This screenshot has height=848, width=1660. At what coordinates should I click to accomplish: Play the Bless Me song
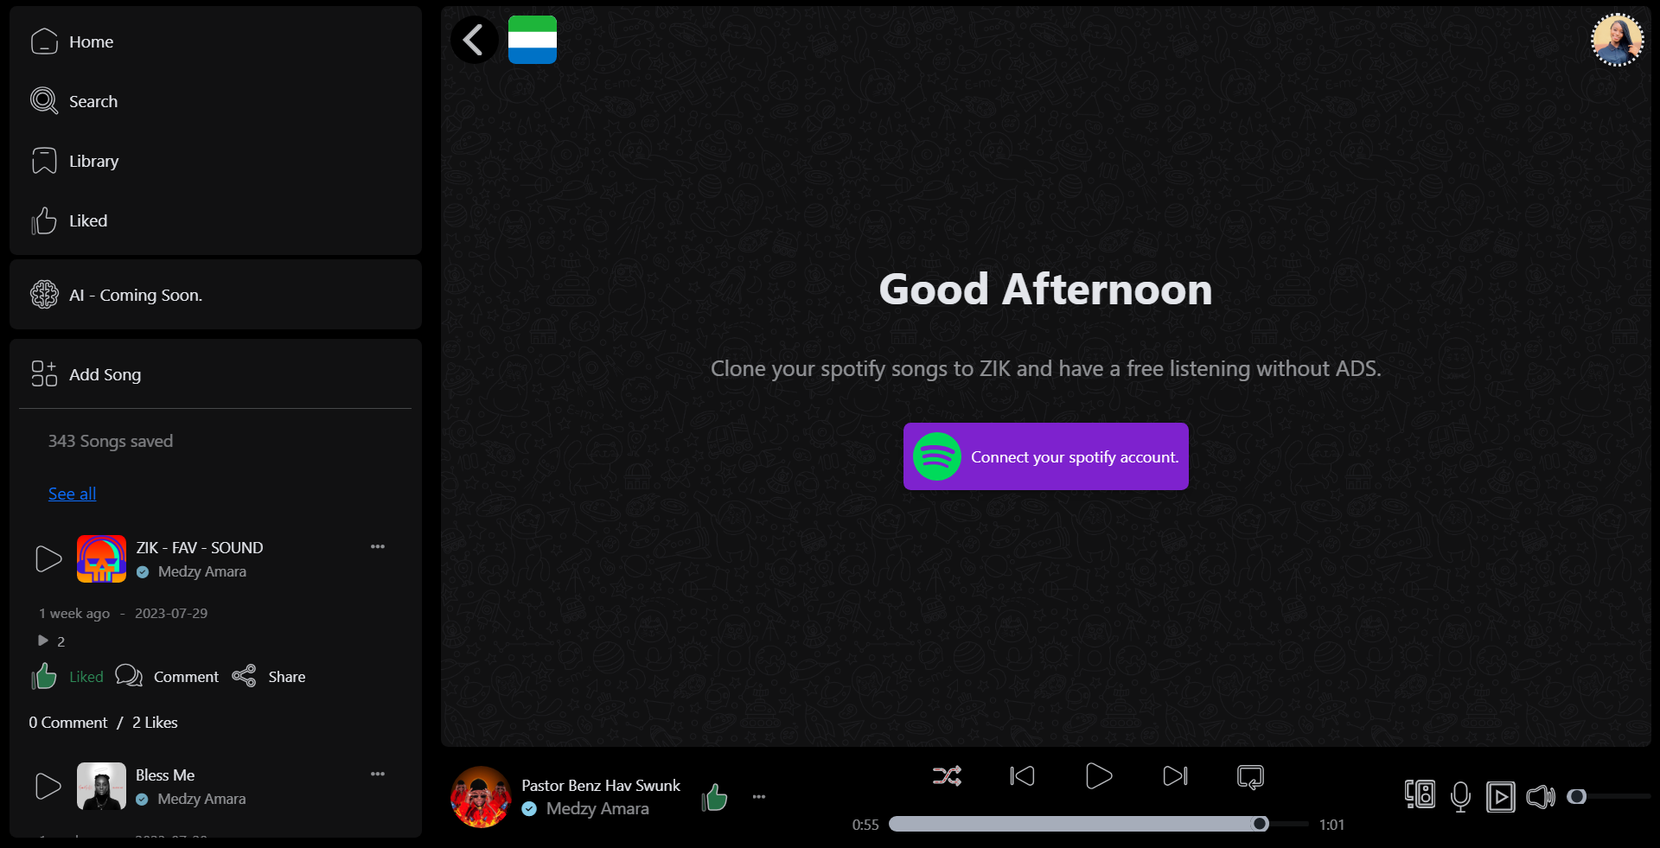tap(47, 786)
